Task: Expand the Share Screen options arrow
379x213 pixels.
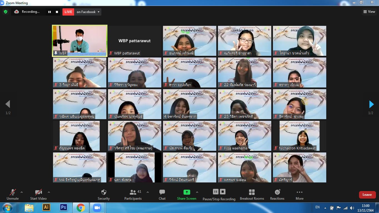Action: [x=197, y=192]
